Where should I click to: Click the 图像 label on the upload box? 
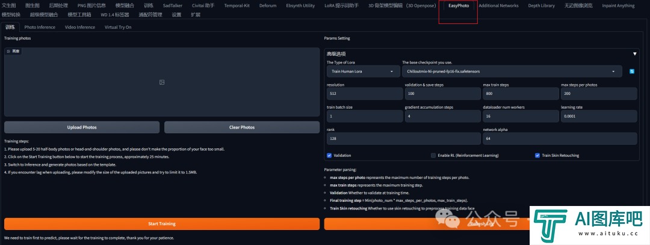point(13,51)
